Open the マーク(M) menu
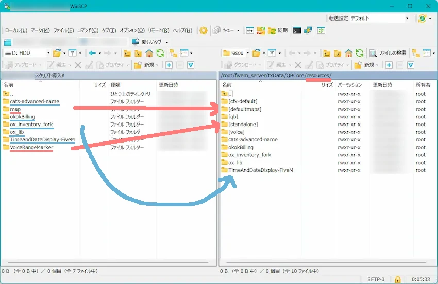Viewport: 438px width, 284px height. click(x=40, y=30)
